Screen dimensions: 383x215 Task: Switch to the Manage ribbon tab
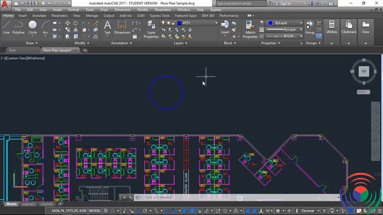pyautogui.click(x=92, y=16)
